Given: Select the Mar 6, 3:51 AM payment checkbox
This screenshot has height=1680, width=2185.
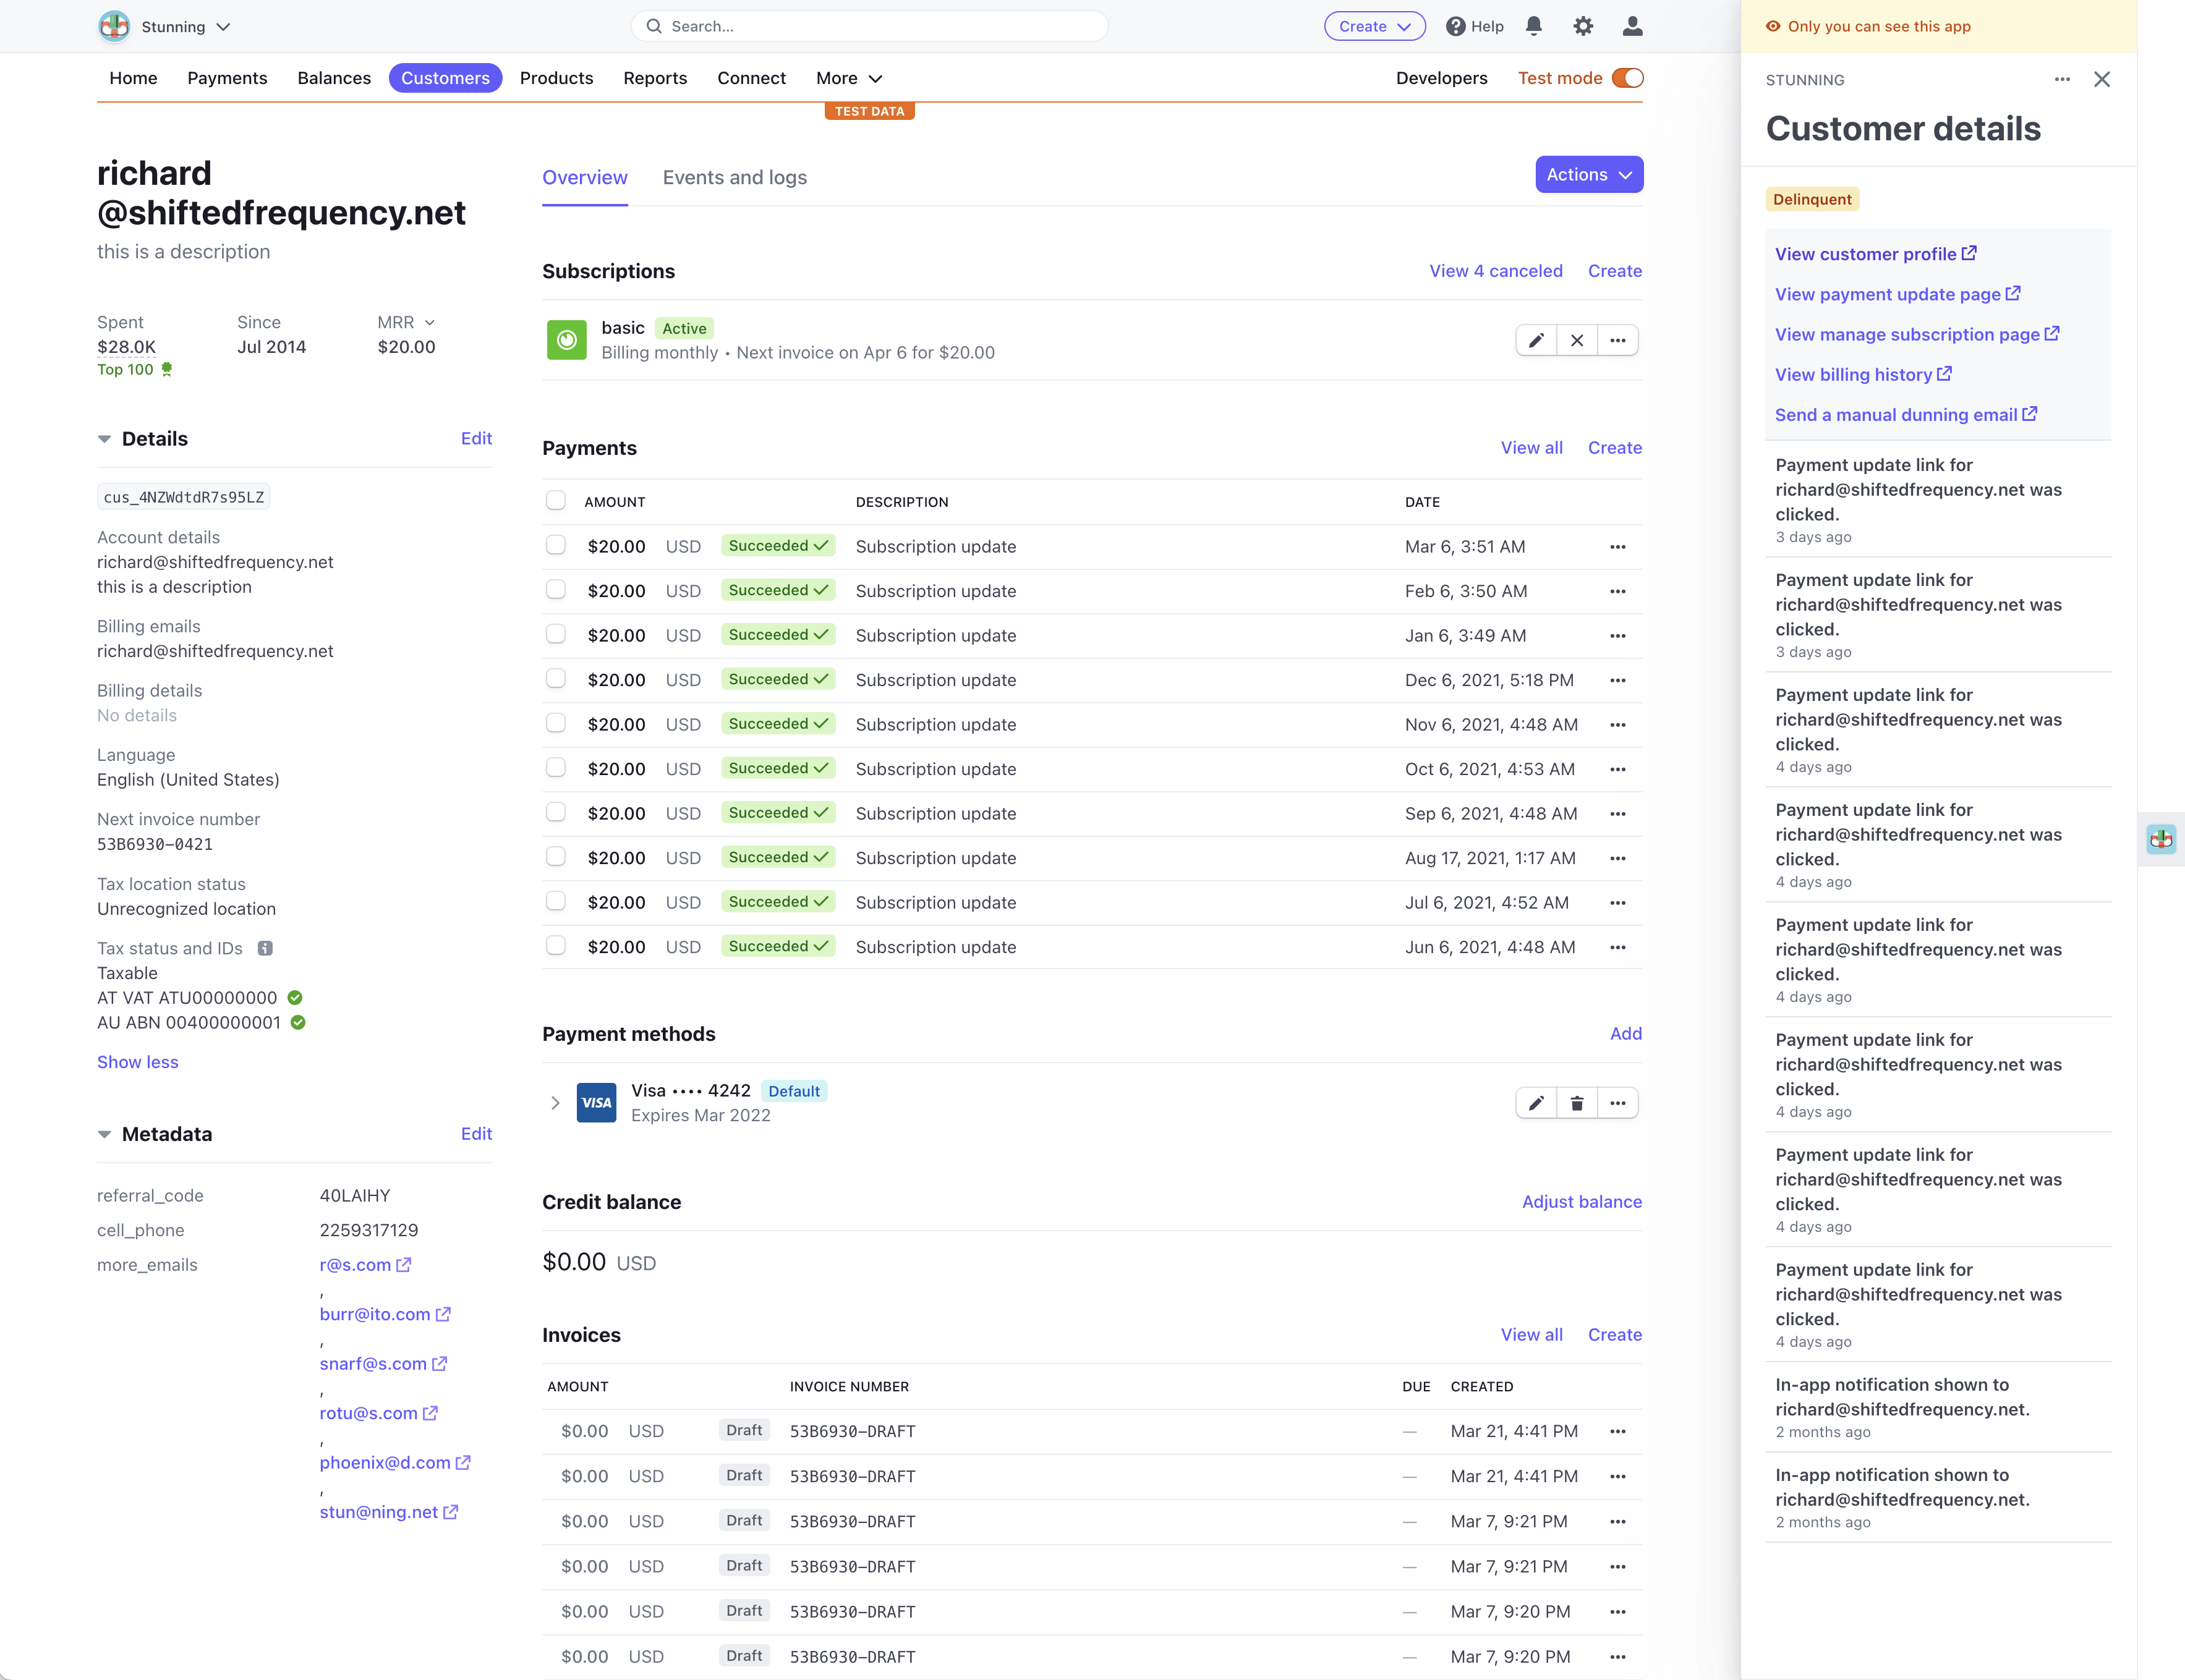Looking at the screenshot, I should (556, 545).
